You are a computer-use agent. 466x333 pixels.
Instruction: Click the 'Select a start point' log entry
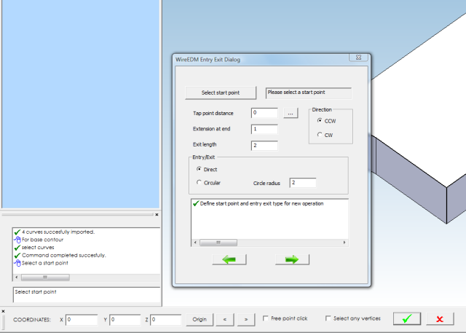coord(45,263)
